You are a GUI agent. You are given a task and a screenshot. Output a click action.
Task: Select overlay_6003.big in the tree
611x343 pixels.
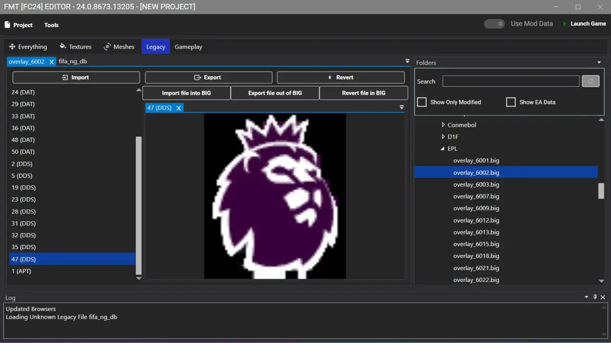coord(476,184)
